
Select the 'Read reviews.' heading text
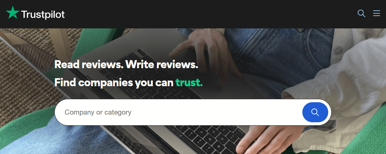[x=88, y=64]
